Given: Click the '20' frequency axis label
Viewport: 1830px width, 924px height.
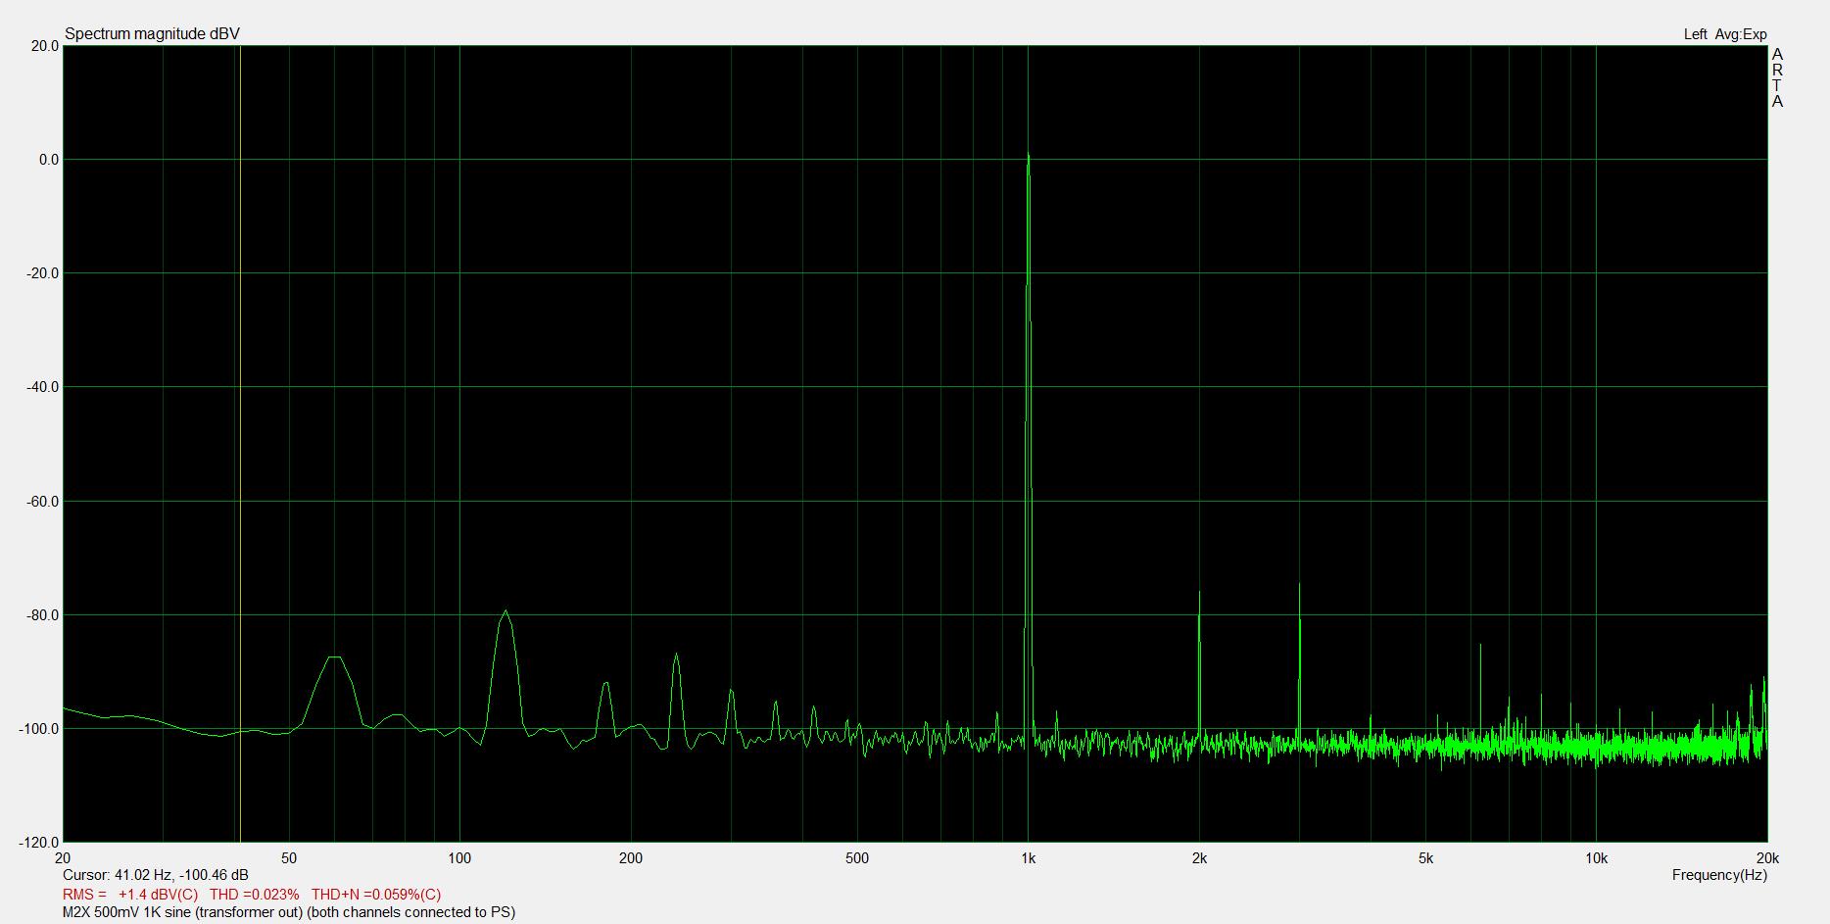Looking at the screenshot, I should pyautogui.click(x=64, y=858).
